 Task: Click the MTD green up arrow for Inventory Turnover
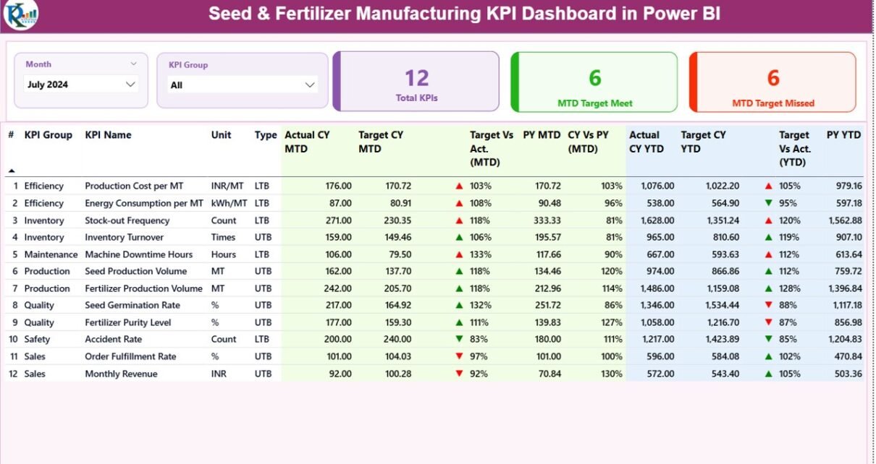pos(459,238)
